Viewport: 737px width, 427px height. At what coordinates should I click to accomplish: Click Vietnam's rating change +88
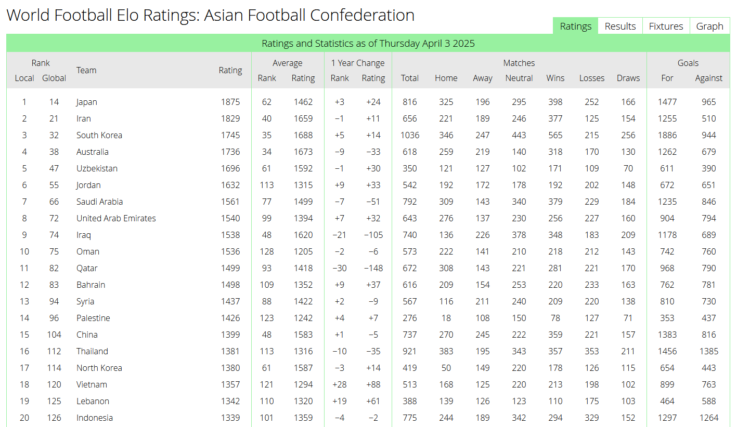373,384
